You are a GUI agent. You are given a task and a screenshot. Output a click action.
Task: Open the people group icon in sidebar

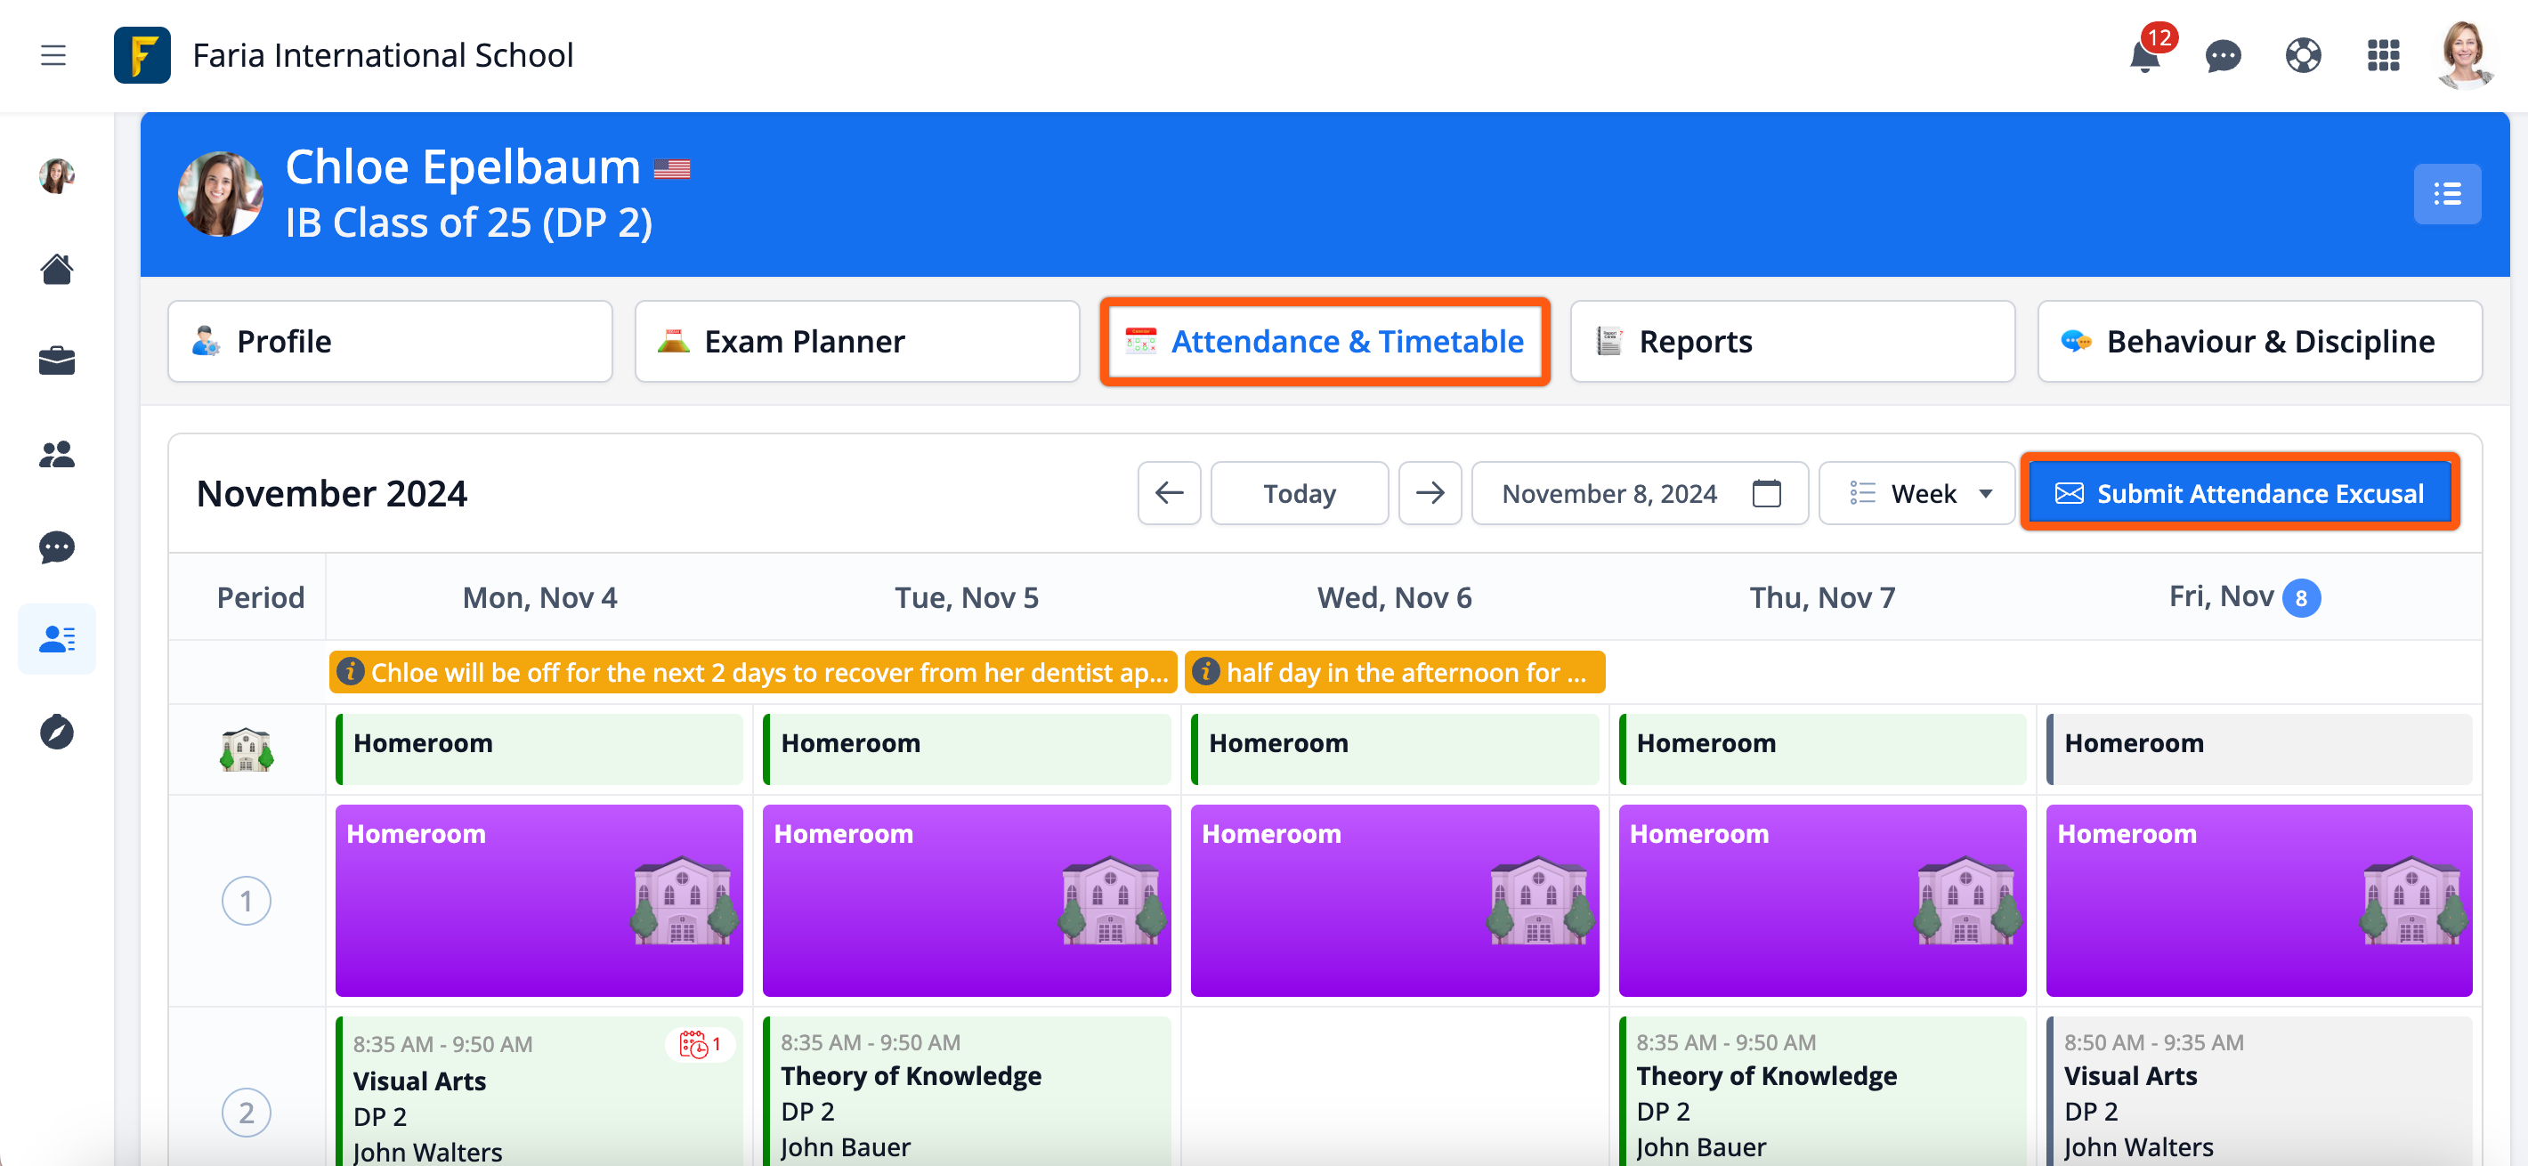[x=57, y=455]
